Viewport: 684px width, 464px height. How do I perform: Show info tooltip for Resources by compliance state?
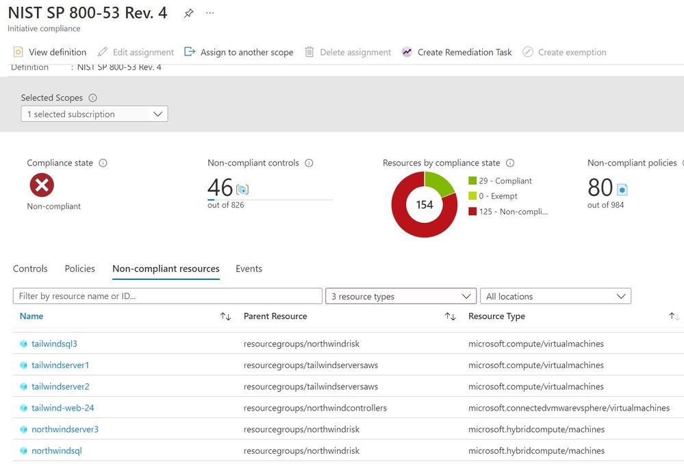[x=510, y=163]
